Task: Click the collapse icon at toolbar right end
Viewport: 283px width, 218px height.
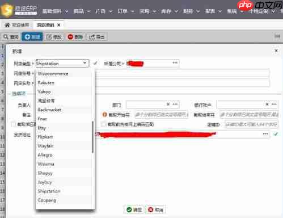Action: (277, 36)
